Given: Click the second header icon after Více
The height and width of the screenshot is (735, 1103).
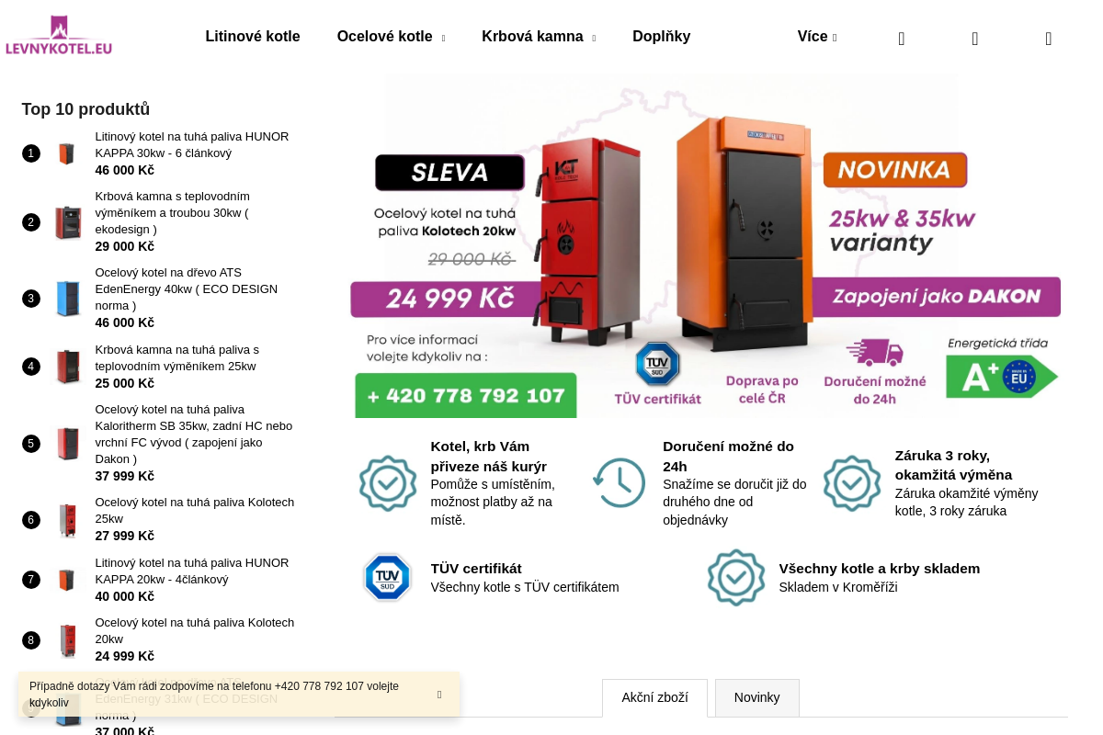Looking at the screenshot, I should point(975,39).
